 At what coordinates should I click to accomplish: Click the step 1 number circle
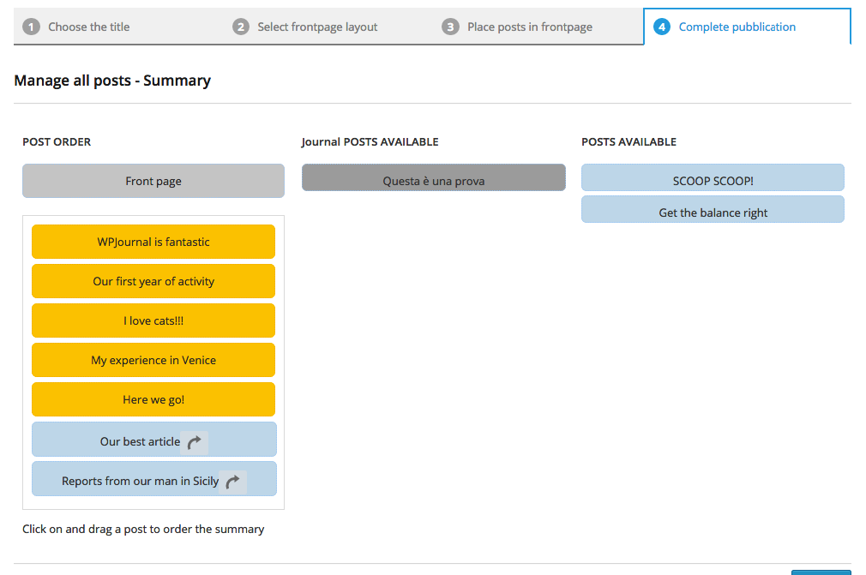(32, 27)
